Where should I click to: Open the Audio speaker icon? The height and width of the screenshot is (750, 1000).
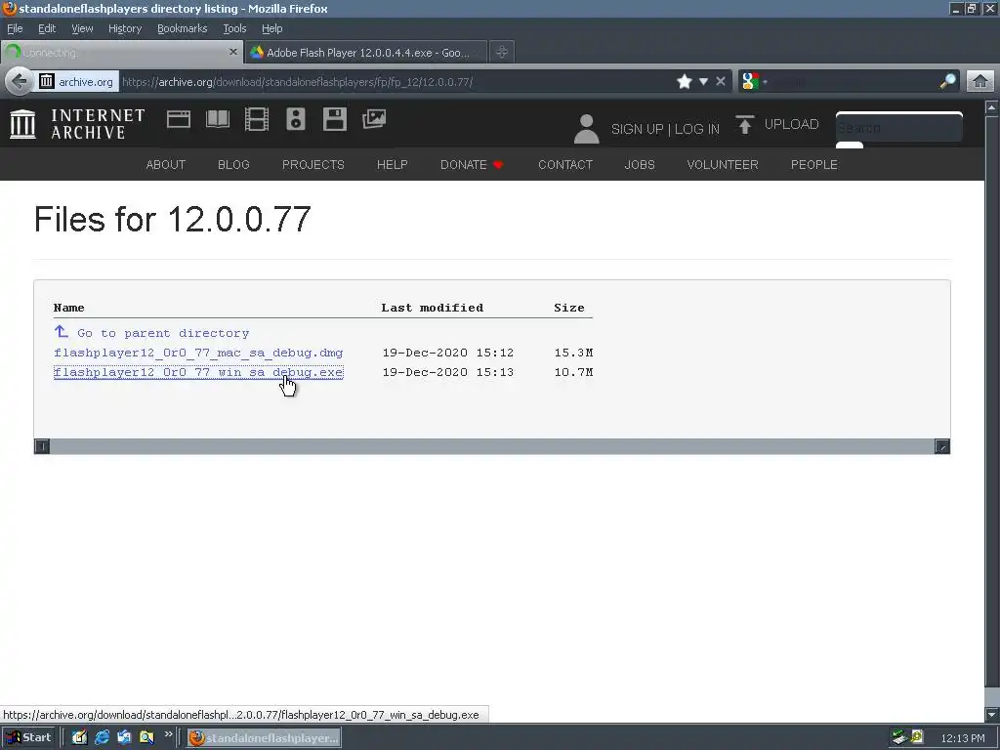[295, 119]
